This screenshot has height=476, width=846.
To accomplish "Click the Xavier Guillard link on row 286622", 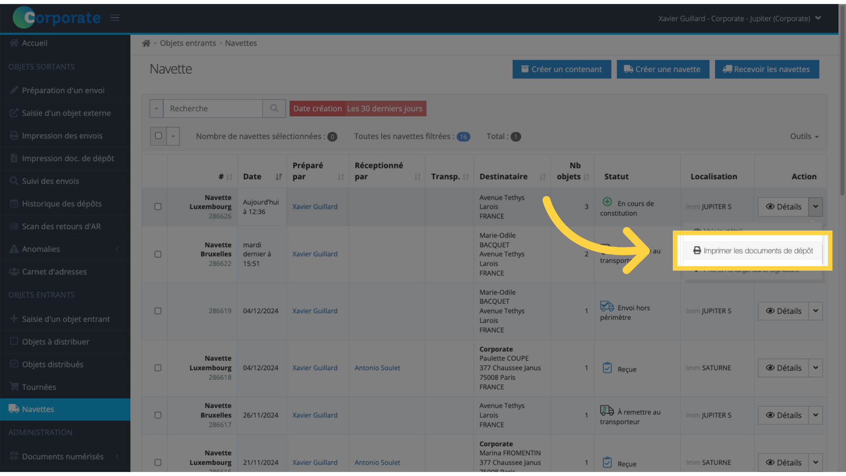I will pyautogui.click(x=314, y=254).
